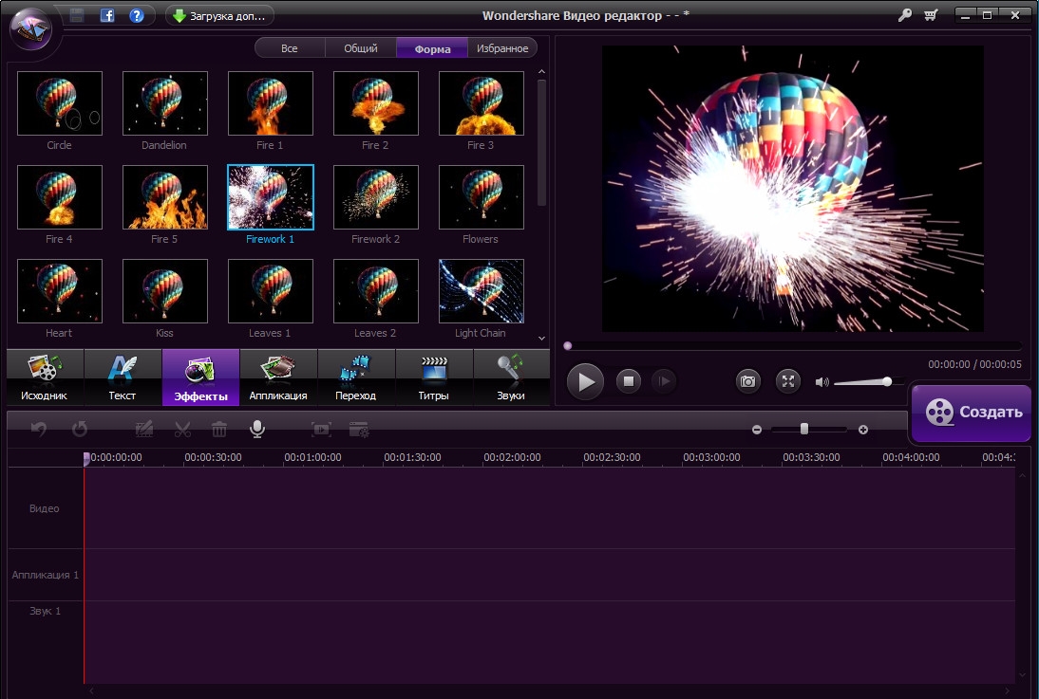Open the Facebook icon in title bar
Viewport: 1039px width, 699px height.
coord(107,15)
